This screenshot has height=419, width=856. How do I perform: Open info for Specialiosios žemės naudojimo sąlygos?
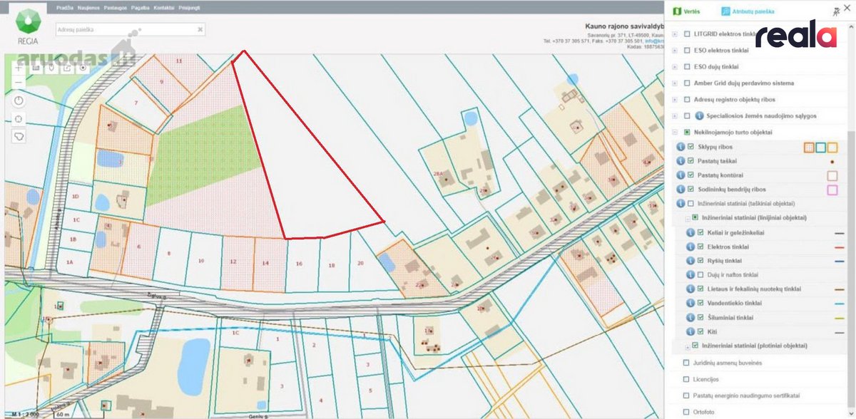coord(699,116)
